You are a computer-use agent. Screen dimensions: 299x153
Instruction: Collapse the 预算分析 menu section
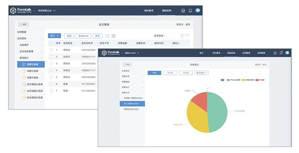pos(142,93)
